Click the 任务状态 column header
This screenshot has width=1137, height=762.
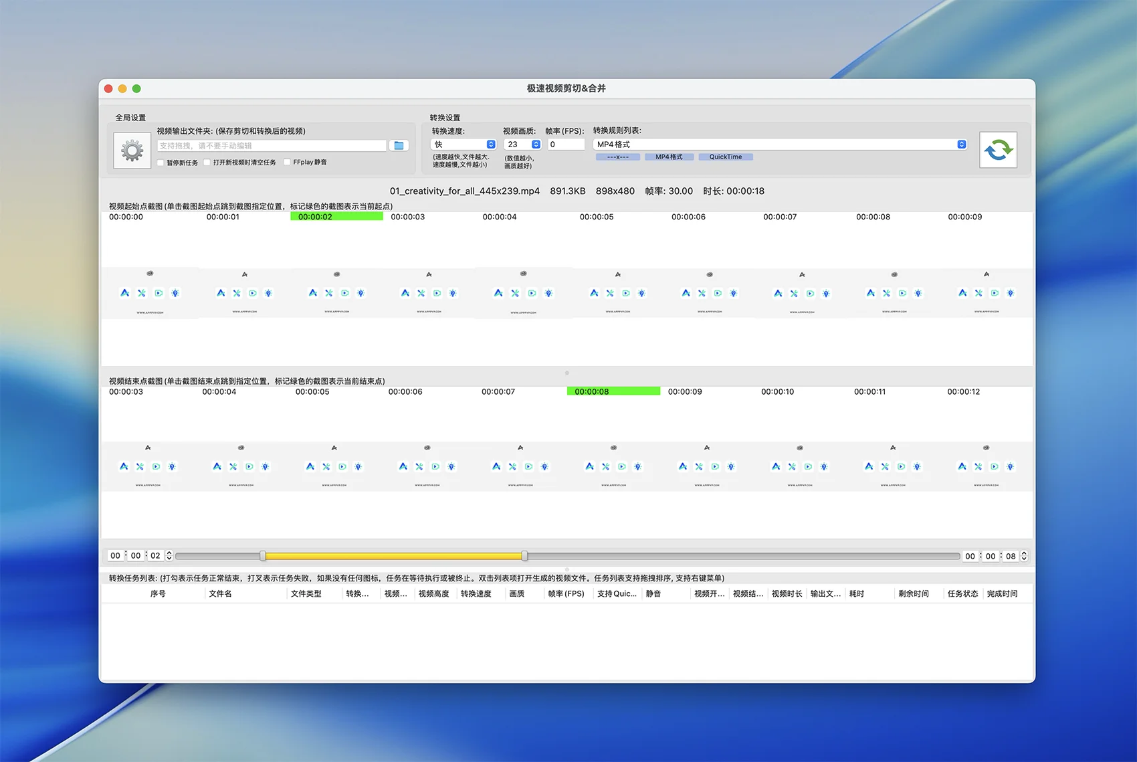coord(962,593)
